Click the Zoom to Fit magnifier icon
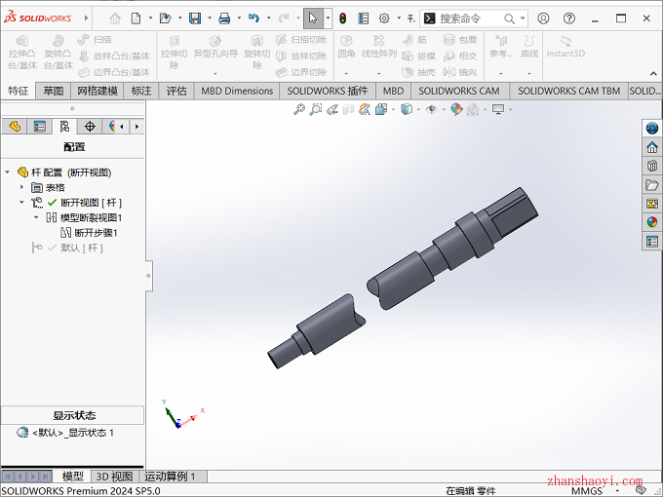Viewport: 663px width, 497px height. 299,110
